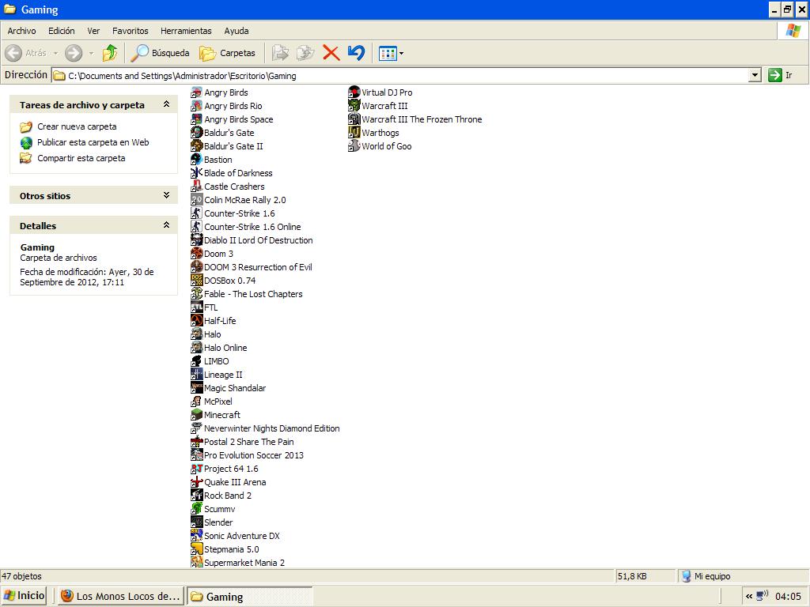Click the blue Undo arrow icon

[356, 53]
